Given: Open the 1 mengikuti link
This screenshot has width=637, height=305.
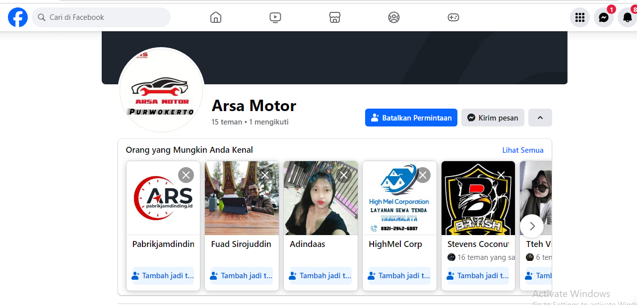Looking at the screenshot, I should tap(268, 122).
